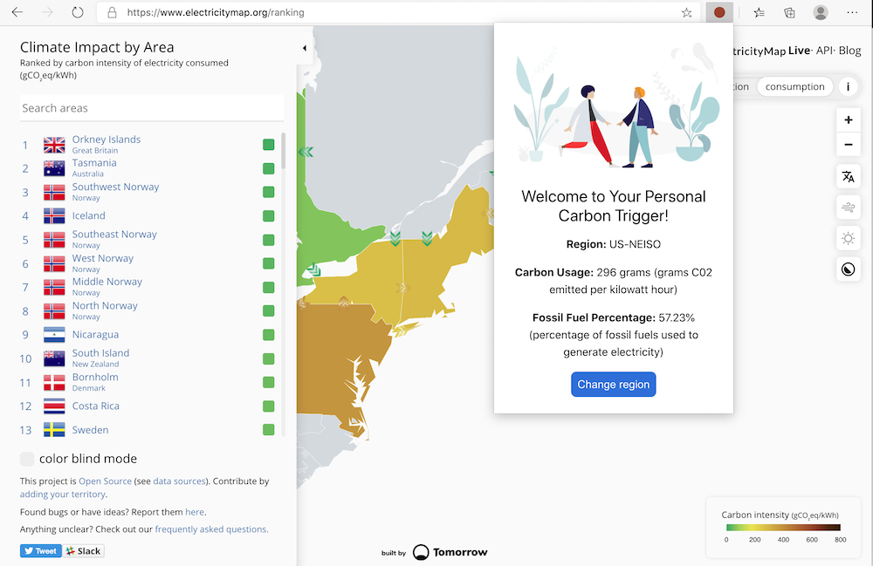Show the wind layer on the map
The height and width of the screenshot is (566, 873).
pyautogui.click(x=848, y=207)
